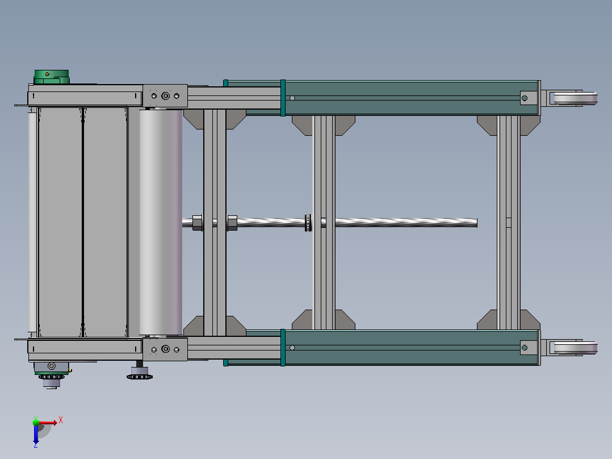Click the blue Z axis arrow of triad
This screenshot has width=612, height=459.
tap(36, 435)
